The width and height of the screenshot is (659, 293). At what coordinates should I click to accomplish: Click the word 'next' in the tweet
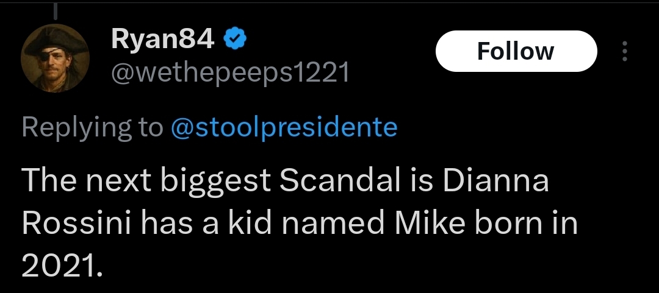[x=118, y=182]
